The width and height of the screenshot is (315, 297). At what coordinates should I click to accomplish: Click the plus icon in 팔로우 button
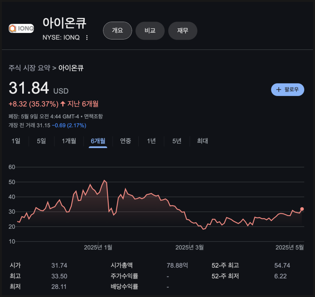[x=278, y=89]
